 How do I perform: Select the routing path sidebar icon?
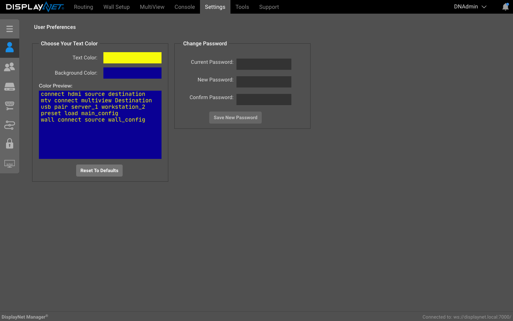coord(10,125)
